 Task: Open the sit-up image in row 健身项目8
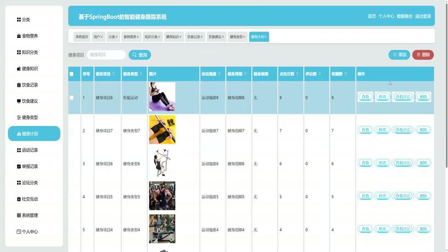(x=162, y=97)
